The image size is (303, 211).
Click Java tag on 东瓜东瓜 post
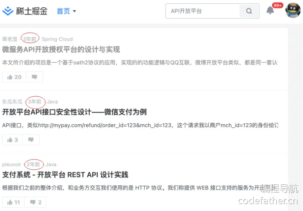point(52,101)
